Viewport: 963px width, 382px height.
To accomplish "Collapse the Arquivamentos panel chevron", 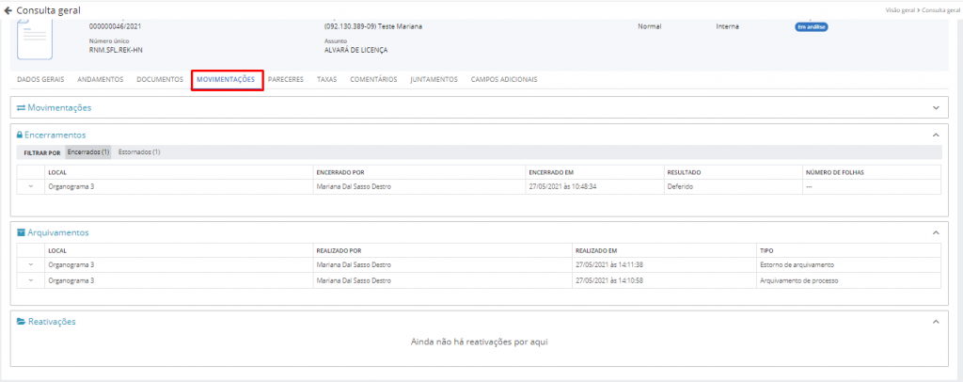I will (935, 232).
